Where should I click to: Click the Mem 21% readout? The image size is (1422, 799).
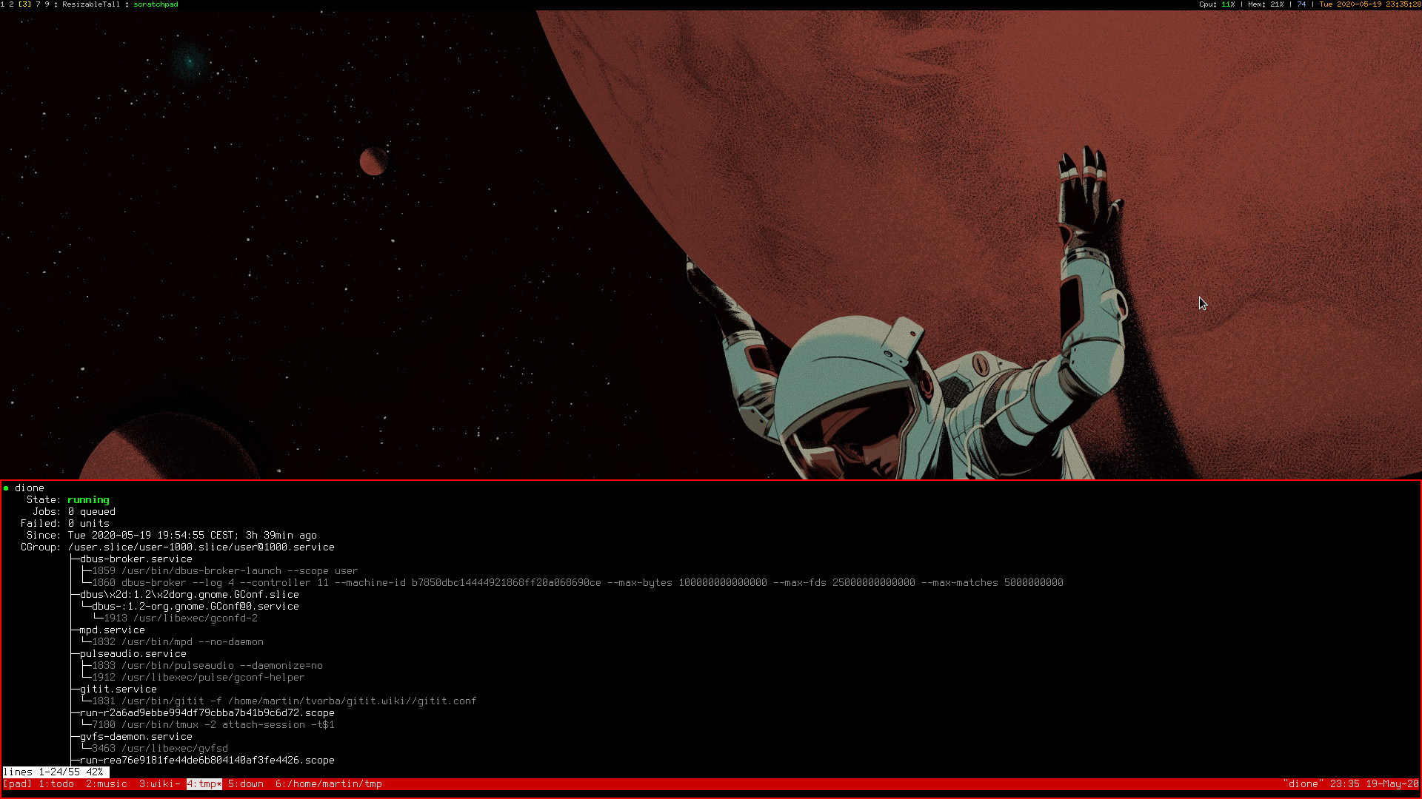pyautogui.click(x=1266, y=4)
